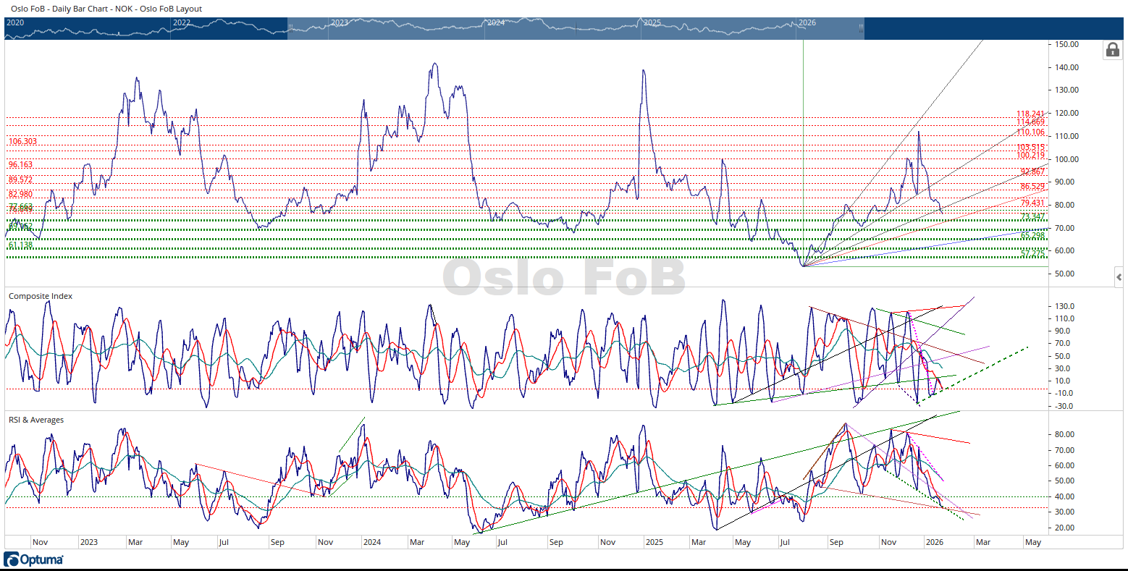Viewport: 1128px width, 571px height.
Task: Click the 57.275 green level label
Action: click(x=1032, y=254)
